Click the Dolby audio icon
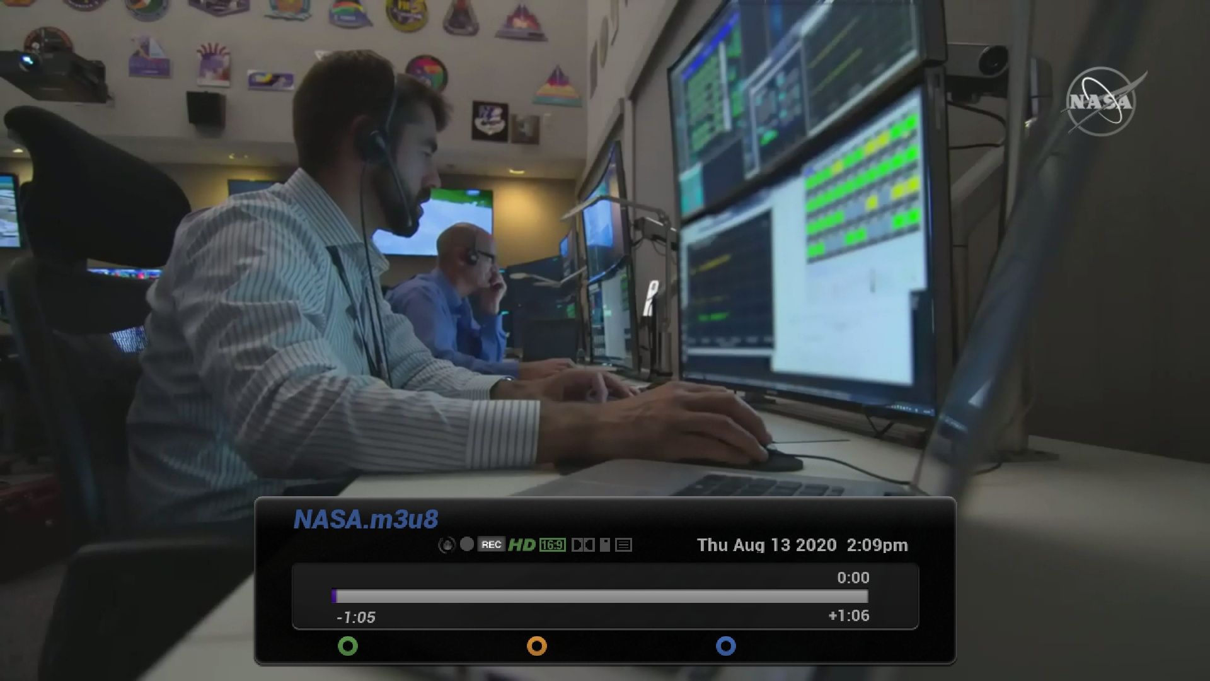This screenshot has height=681, width=1210. pos(583,545)
